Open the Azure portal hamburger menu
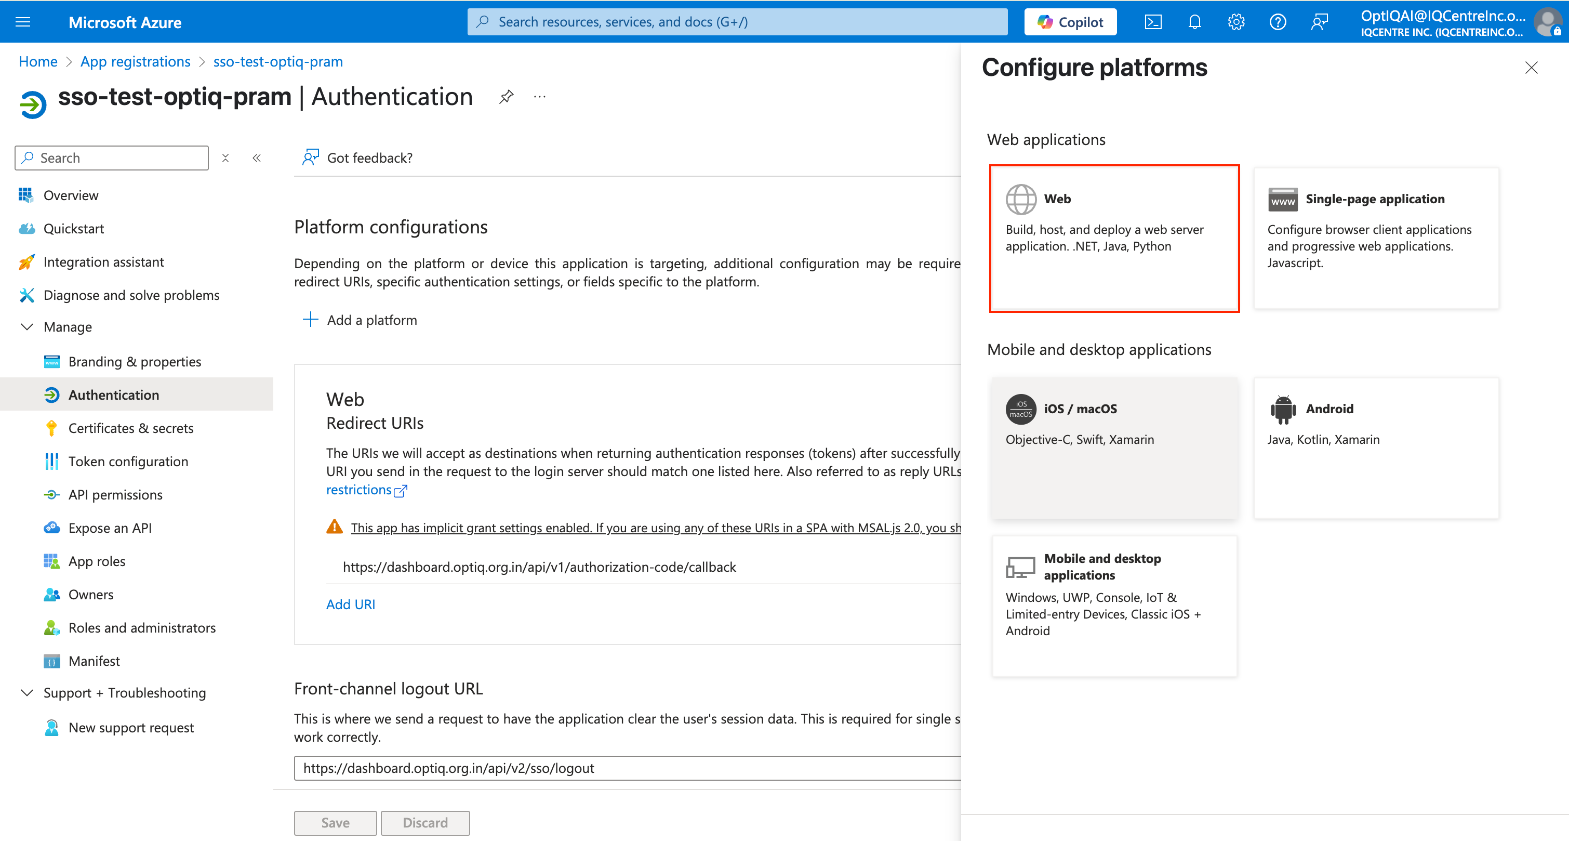This screenshot has width=1569, height=841. coord(22,22)
